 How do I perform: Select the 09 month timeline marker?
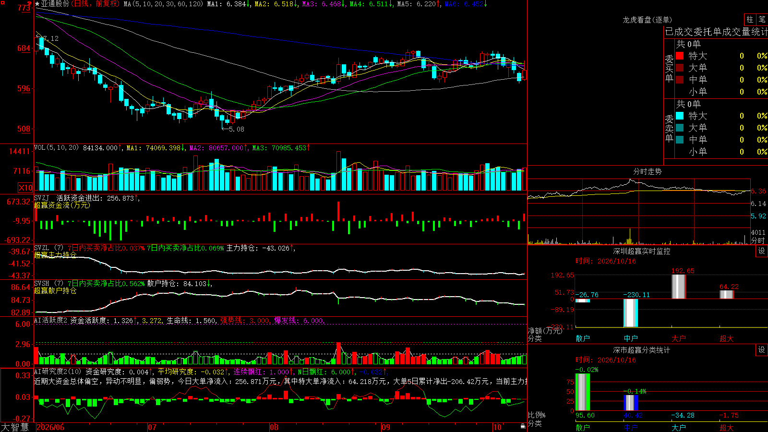click(386, 427)
